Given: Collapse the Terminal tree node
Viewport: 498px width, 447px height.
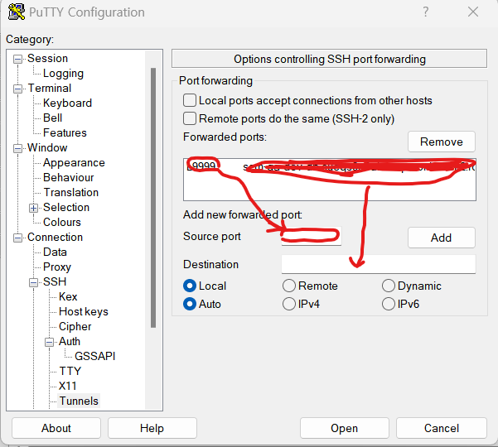Looking at the screenshot, I should click(17, 89).
